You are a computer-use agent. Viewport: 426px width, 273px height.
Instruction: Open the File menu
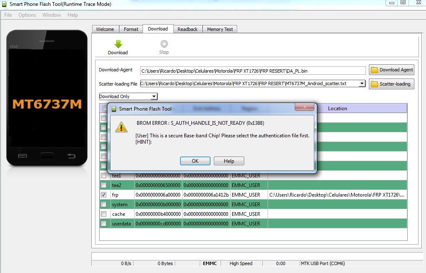tap(8, 15)
